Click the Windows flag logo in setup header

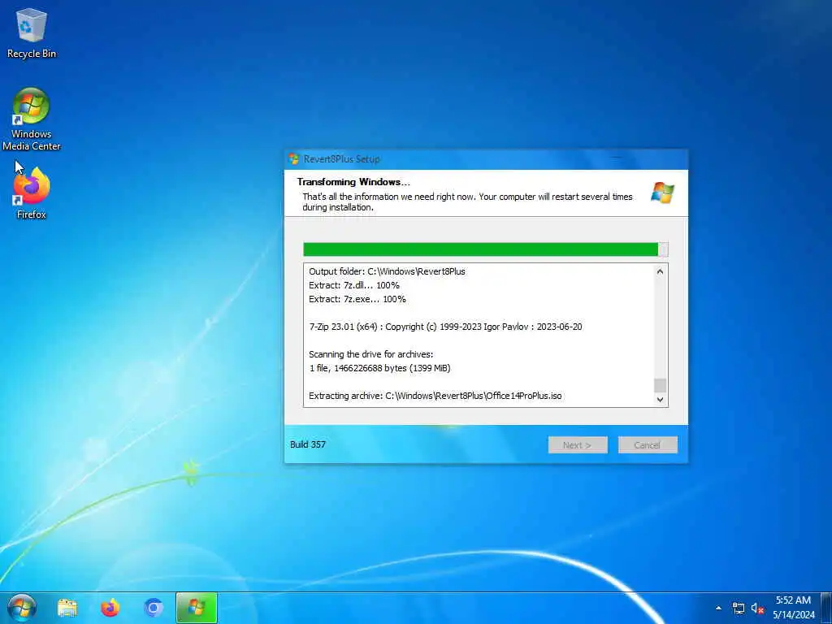662,192
